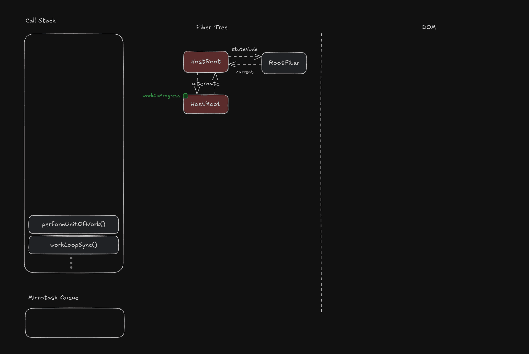529x354 pixels.
Task: Select the stateNode label text
Action: coord(244,49)
